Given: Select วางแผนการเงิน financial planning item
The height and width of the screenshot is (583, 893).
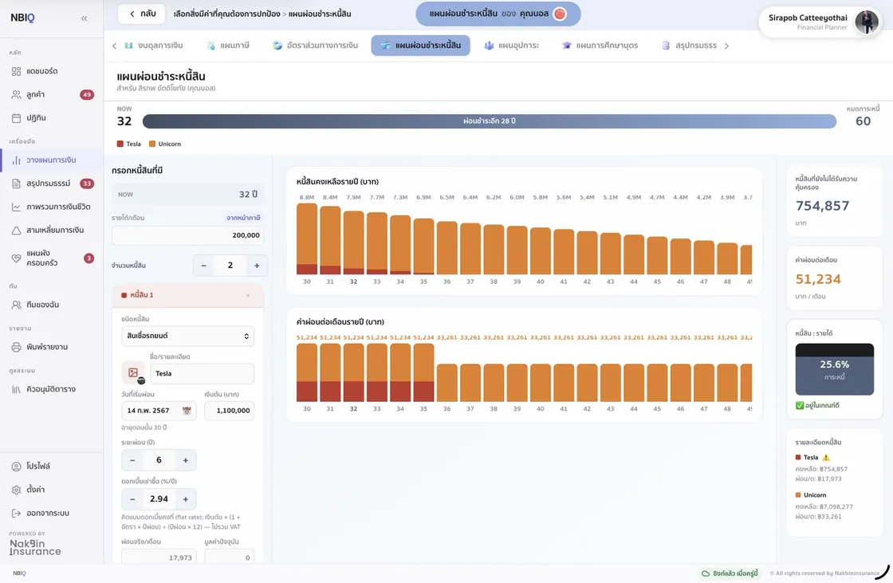Looking at the screenshot, I should coord(51,160).
